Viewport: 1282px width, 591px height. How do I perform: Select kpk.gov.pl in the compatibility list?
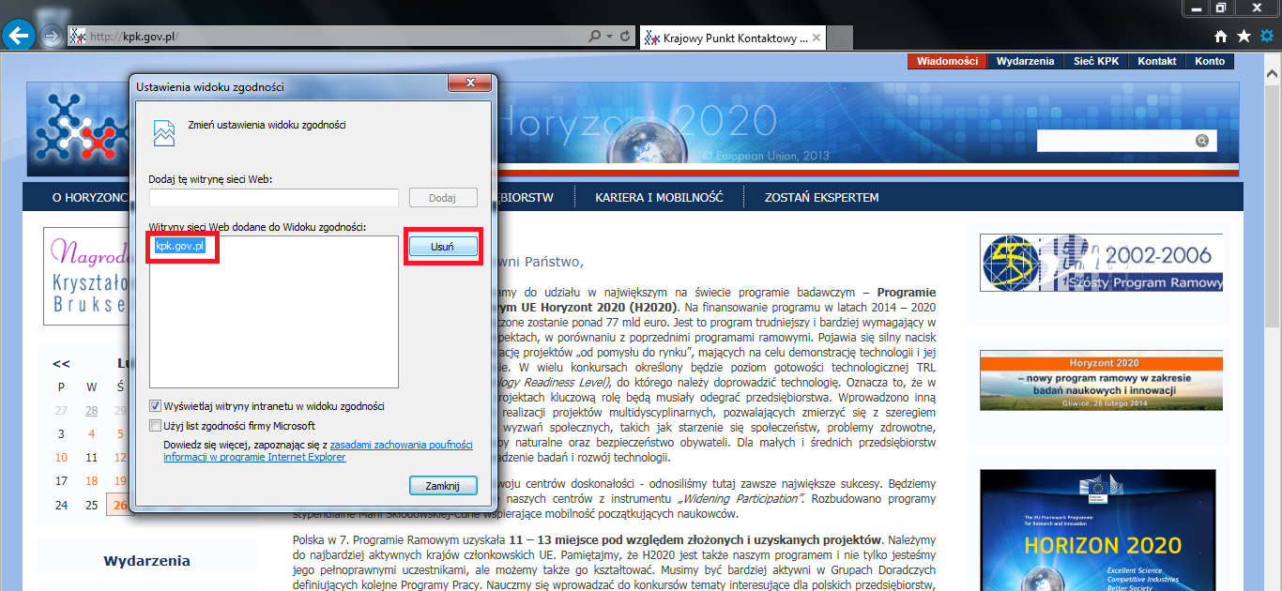tap(179, 246)
